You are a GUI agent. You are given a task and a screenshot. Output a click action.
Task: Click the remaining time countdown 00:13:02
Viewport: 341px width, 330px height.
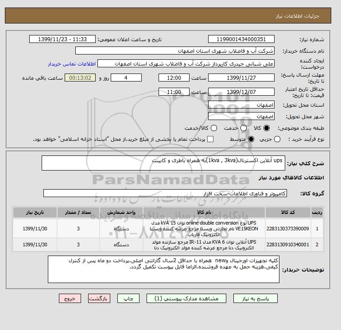tap(80, 78)
